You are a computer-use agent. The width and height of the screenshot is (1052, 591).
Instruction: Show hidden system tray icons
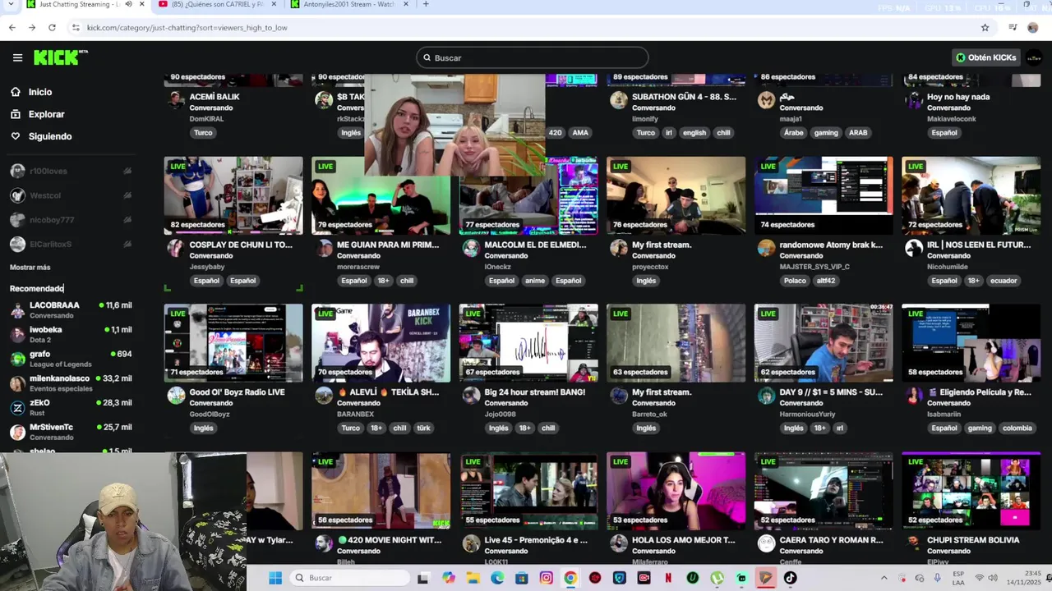pos(884,578)
